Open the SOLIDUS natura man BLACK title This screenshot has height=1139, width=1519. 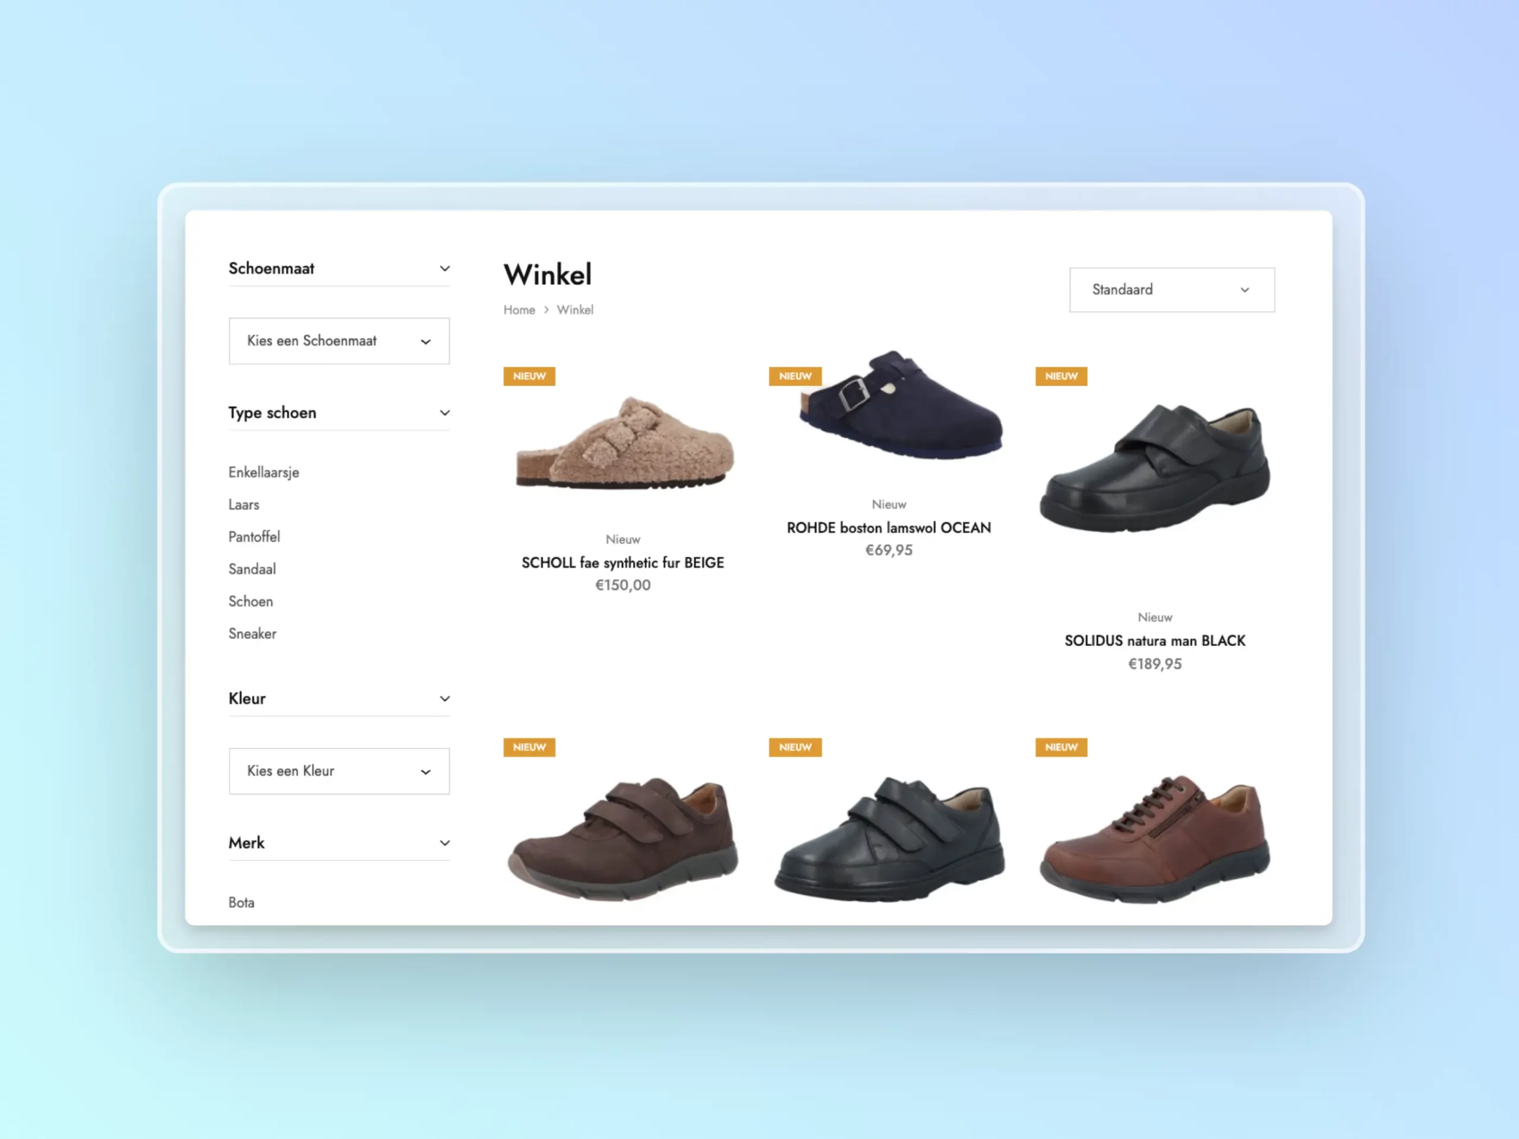click(1154, 641)
